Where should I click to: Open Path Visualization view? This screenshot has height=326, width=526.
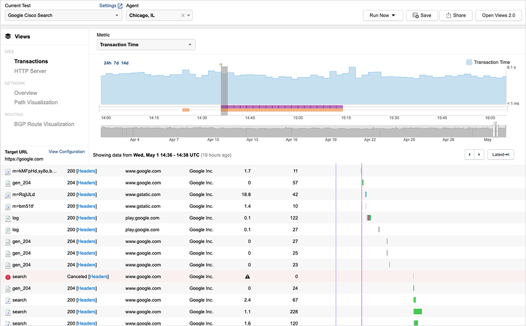click(36, 102)
